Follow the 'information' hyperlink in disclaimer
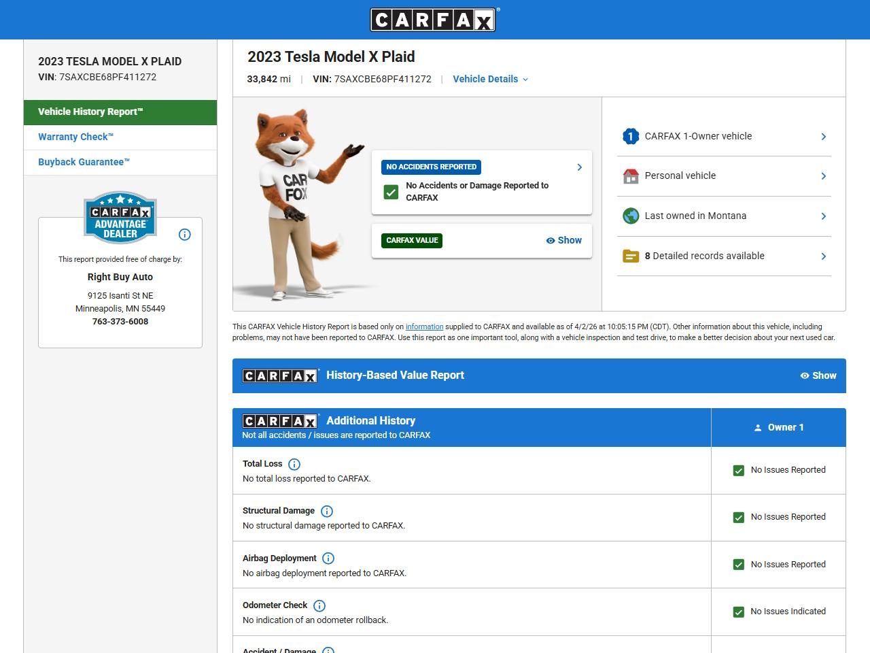Screen dimensions: 870x653 (424, 327)
